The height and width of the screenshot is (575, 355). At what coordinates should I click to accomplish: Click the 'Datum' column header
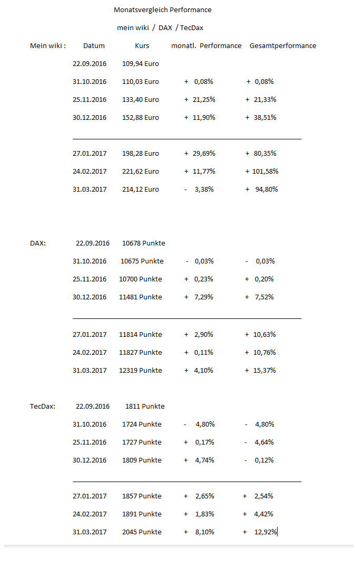(x=94, y=46)
